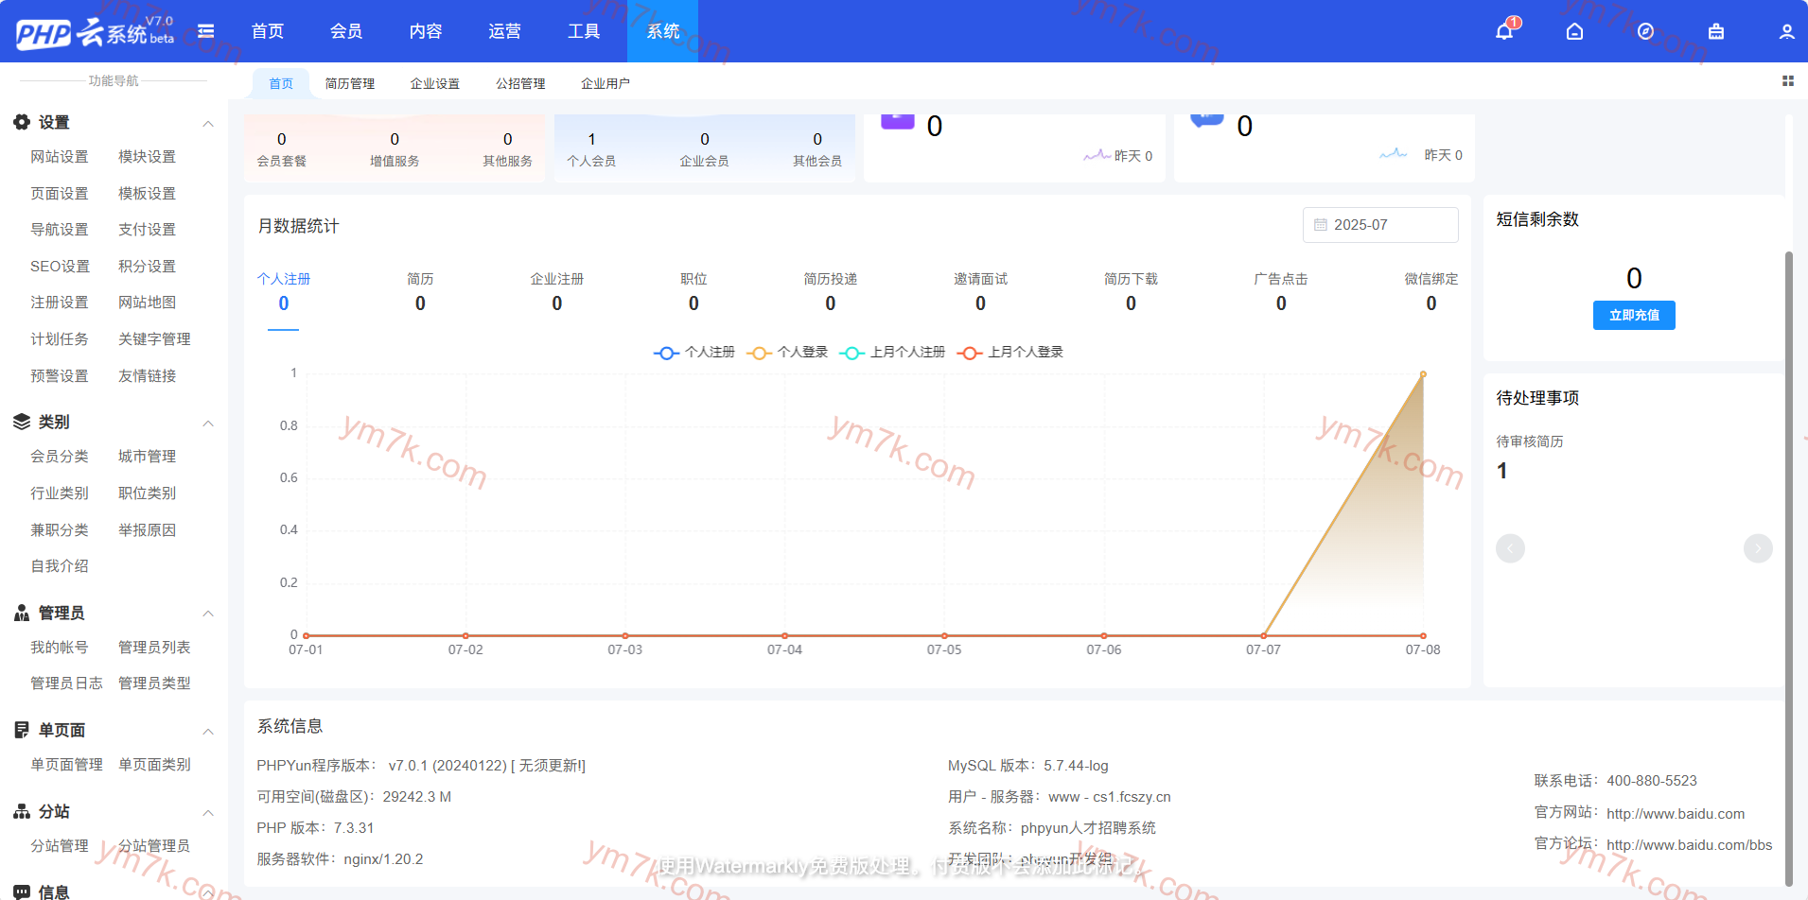Screen dimensions: 1808x900
Task: Click the home icon in top bar
Action: click(x=1574, y=31)
